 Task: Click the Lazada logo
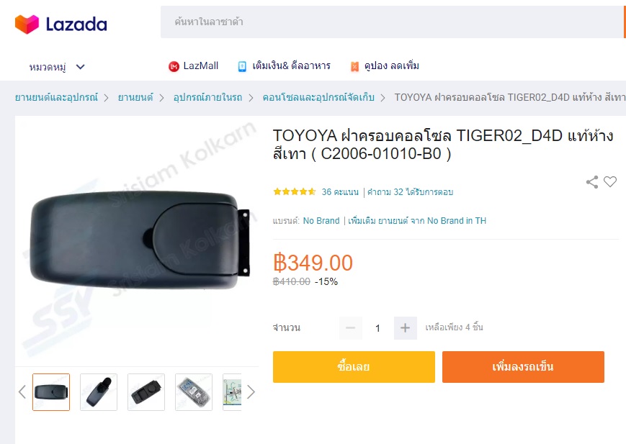click(x=61, y=24)
